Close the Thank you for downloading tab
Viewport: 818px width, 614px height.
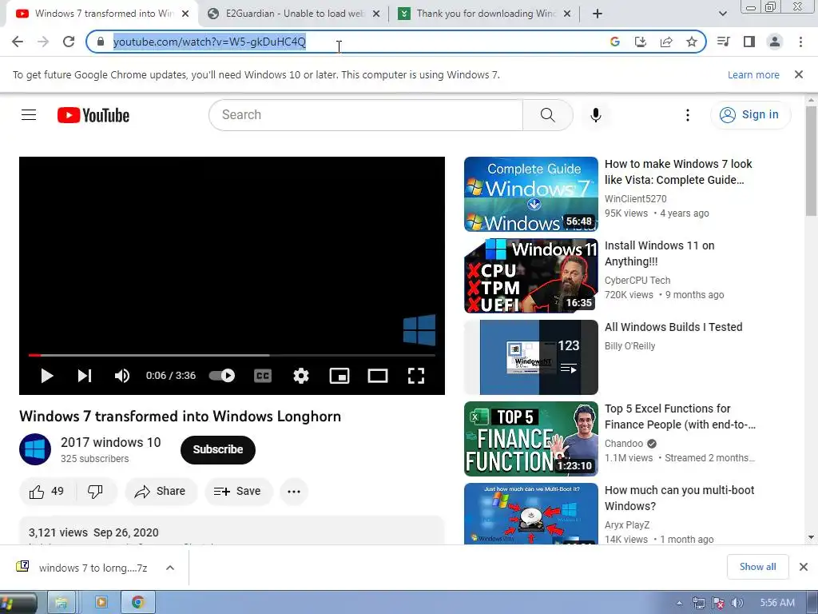coord(568,14)
